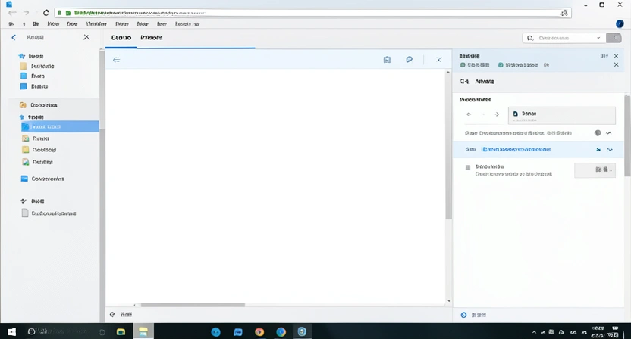Dismiss the badge row with the lower X
Screen dimensions: 631x339
tap(616, 64)
